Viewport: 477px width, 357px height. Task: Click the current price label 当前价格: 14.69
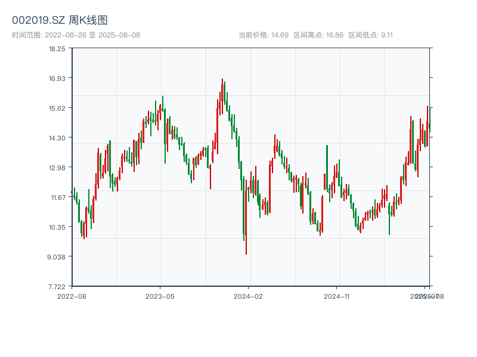point(264,35)
